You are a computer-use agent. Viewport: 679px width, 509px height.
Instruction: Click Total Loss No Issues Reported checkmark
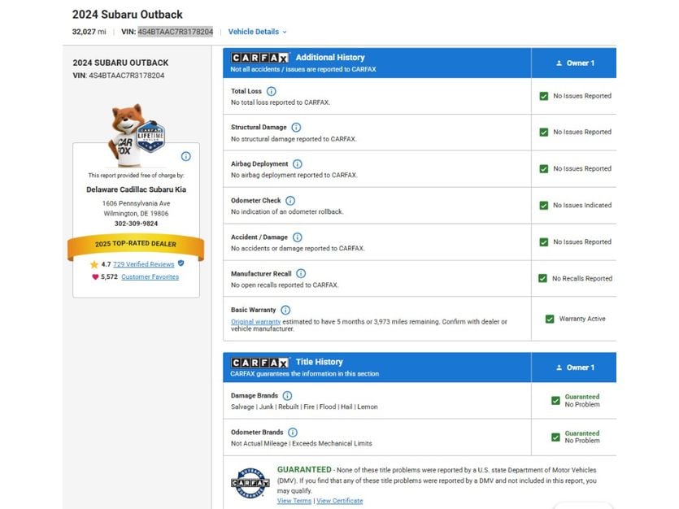[x=544, y=96]
